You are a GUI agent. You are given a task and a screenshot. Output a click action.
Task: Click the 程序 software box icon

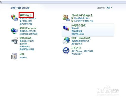click(14, 56)
